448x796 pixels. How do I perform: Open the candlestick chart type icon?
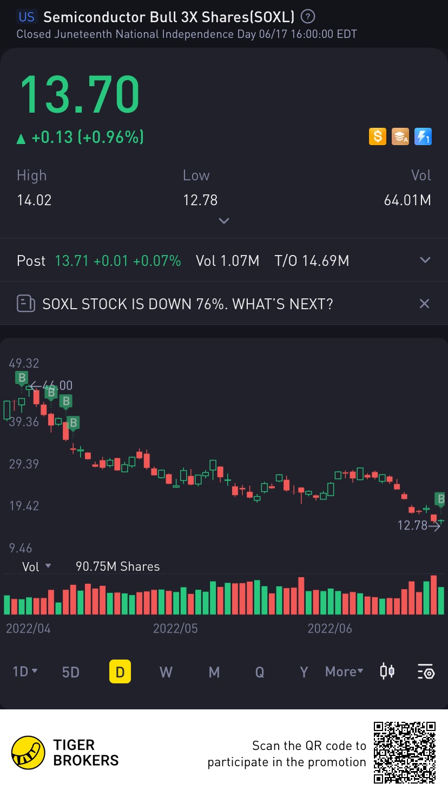pyautogui.click(x=387, y=672)
